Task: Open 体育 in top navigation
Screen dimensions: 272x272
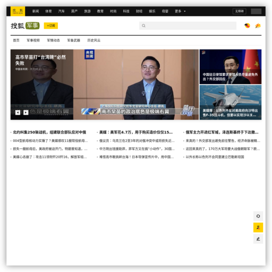Action: click(48, 11)
